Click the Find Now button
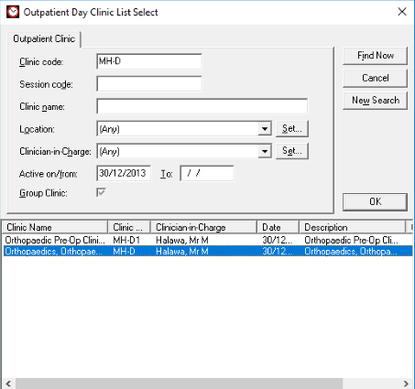The height and width of the screenshot is (389, 415). click(375, 56)
